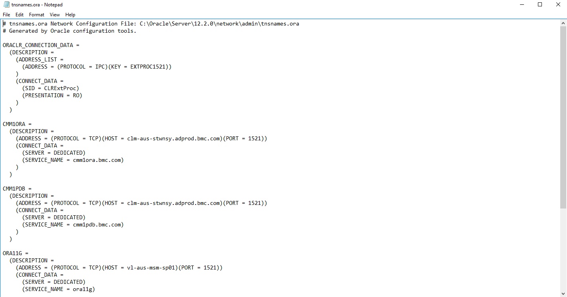Click the 'HOST = vl-aus-msm-sp01' text
This screenshot has width=567, height=297.
[x=140, y=267]
